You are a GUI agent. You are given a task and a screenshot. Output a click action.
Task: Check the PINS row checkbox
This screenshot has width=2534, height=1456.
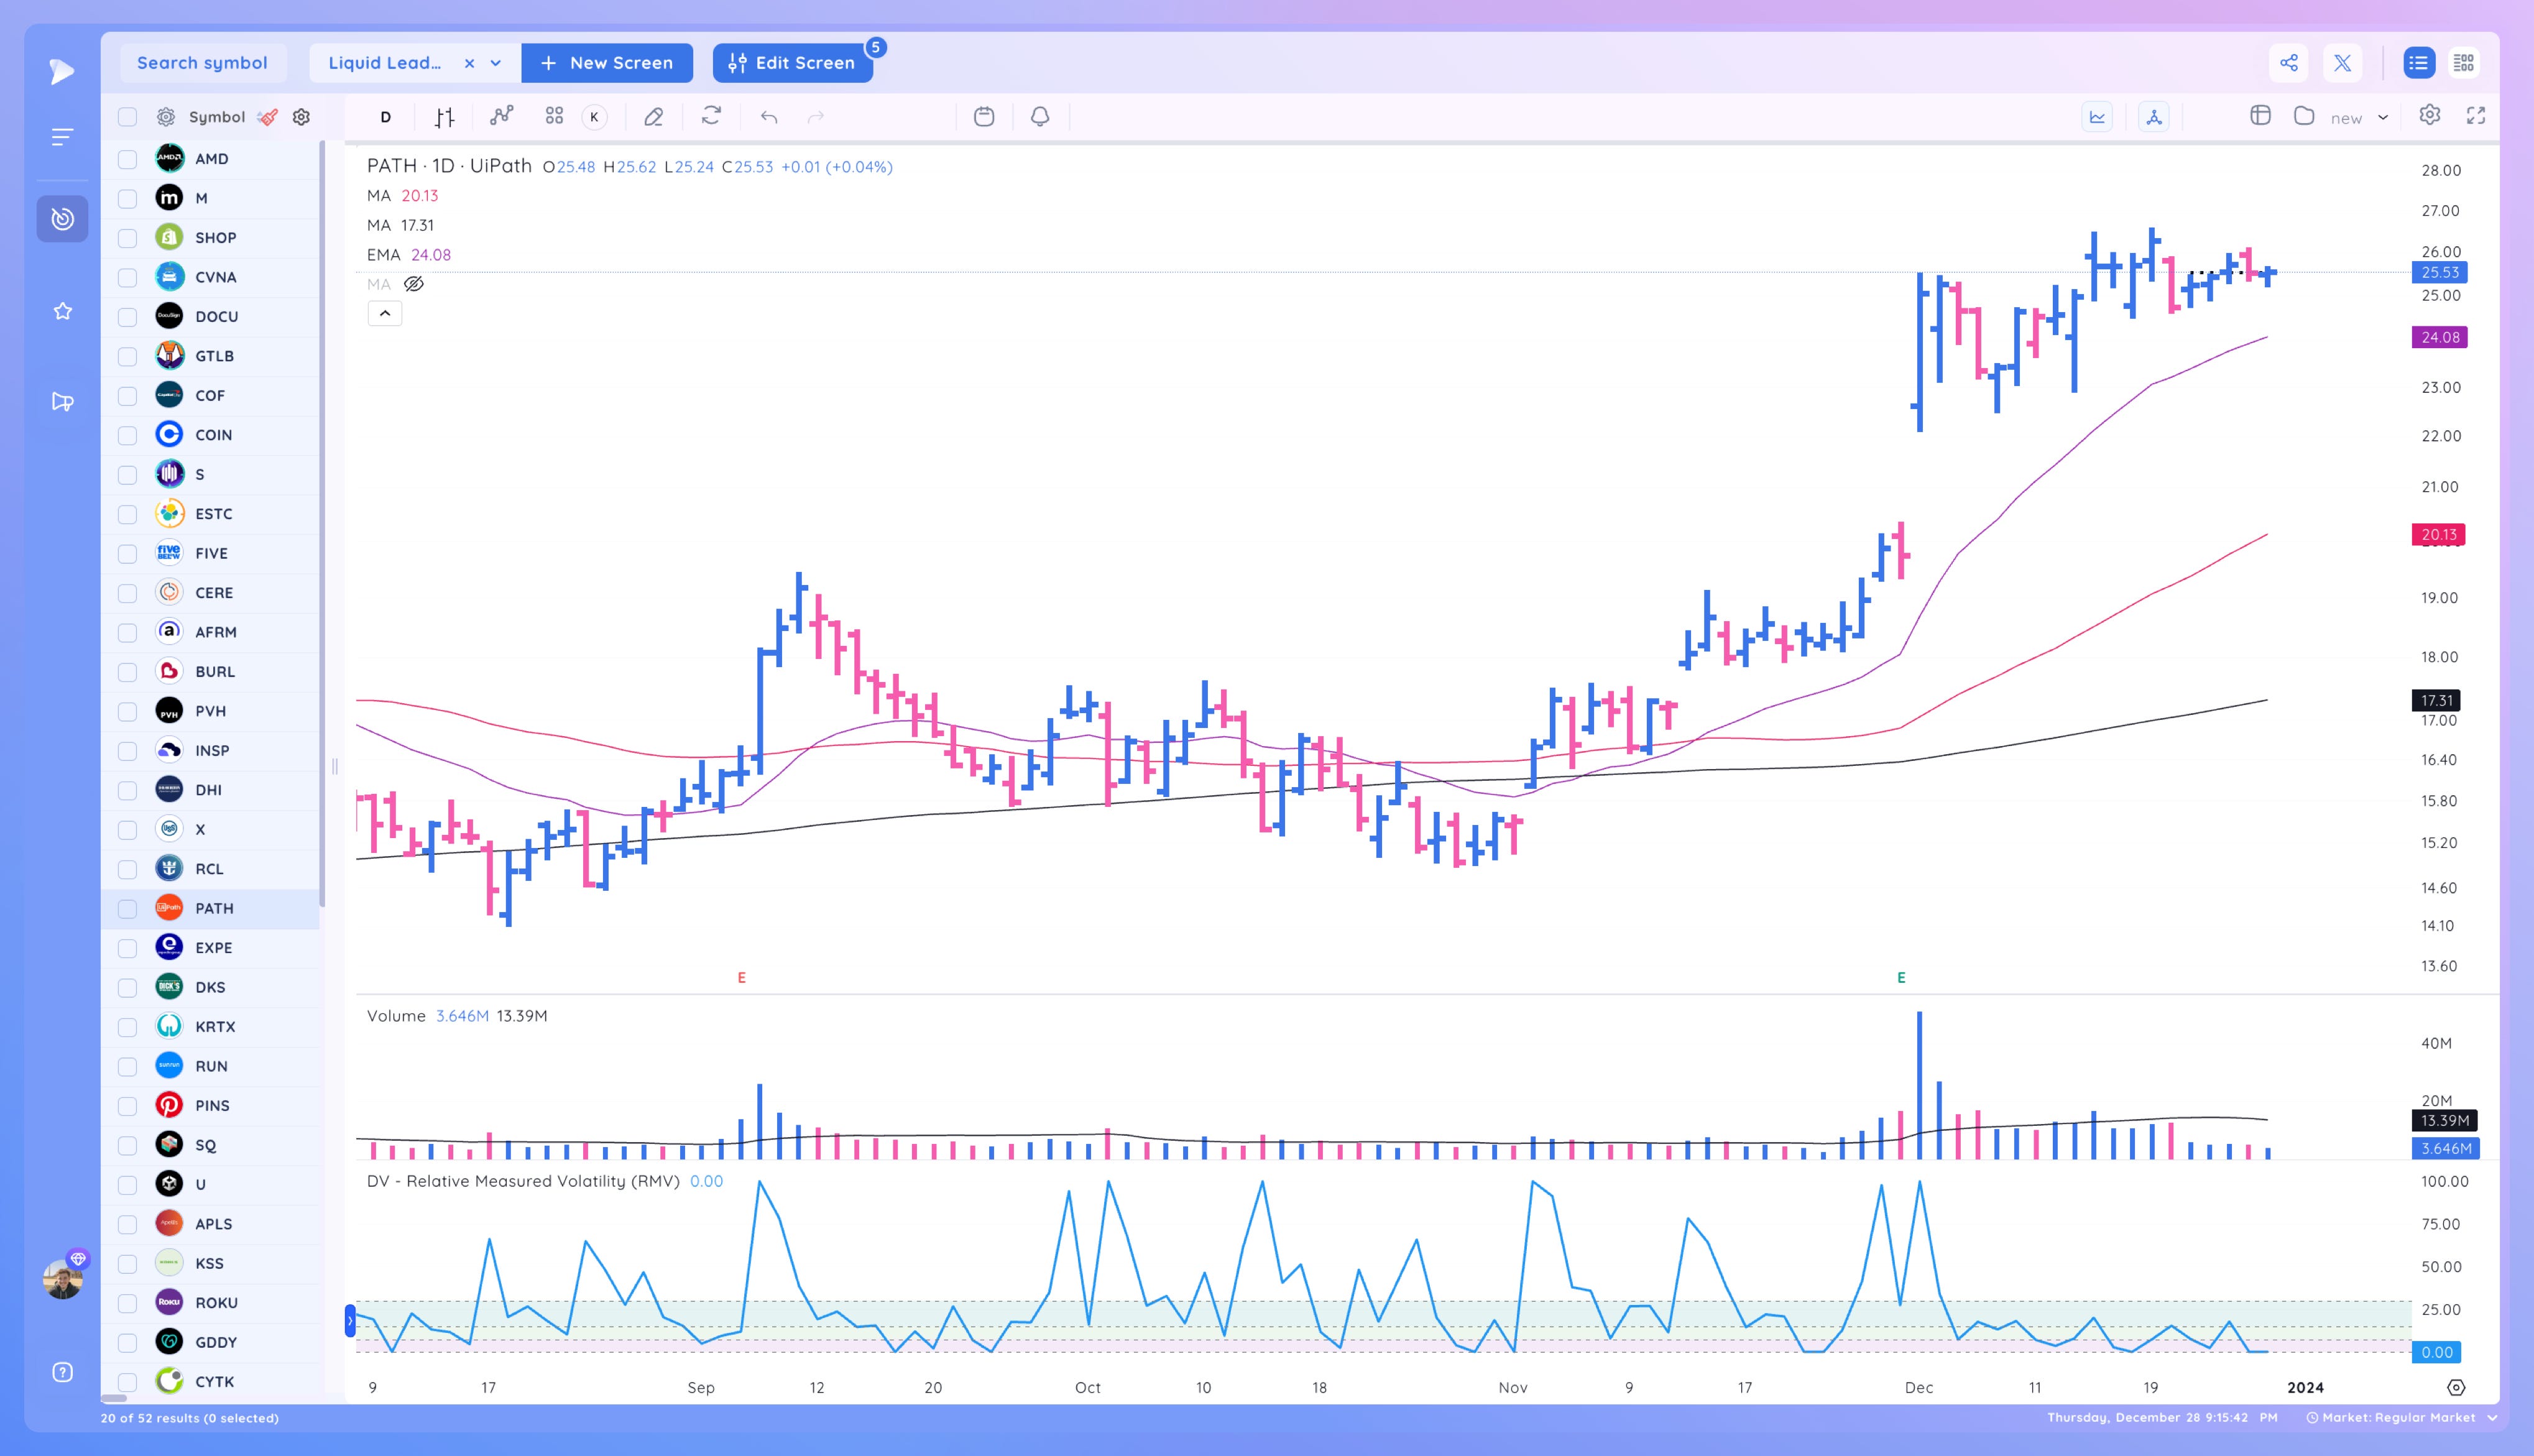tap(127, 1106)
